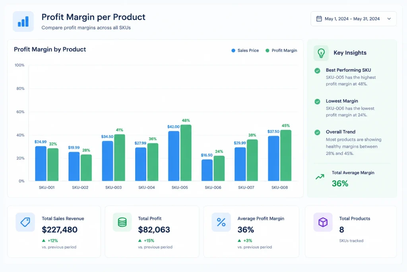Click the SKU-008 axis label
Screen dimensions: 407x272
(279, 188)
